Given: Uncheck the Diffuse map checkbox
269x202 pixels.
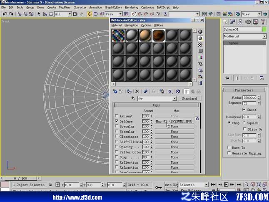Looking at the screenshot, I should pos(117,121).
